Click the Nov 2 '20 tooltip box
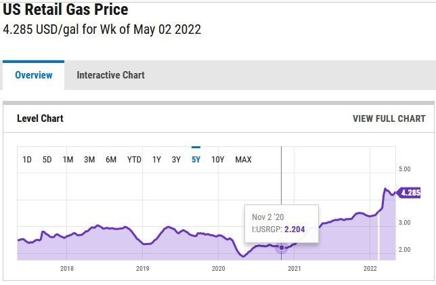 pos(281,223)
